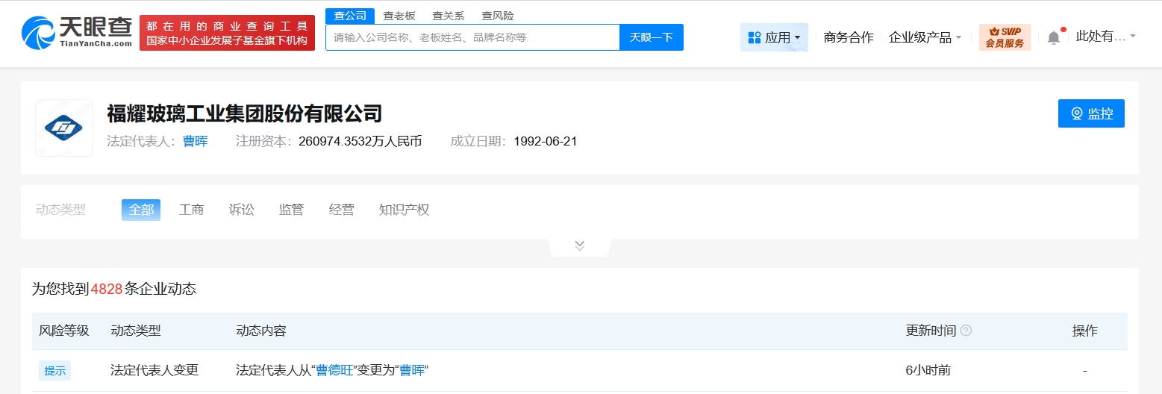Open the SVIP member service badge
The image size is (1162, 394).
1004,37
